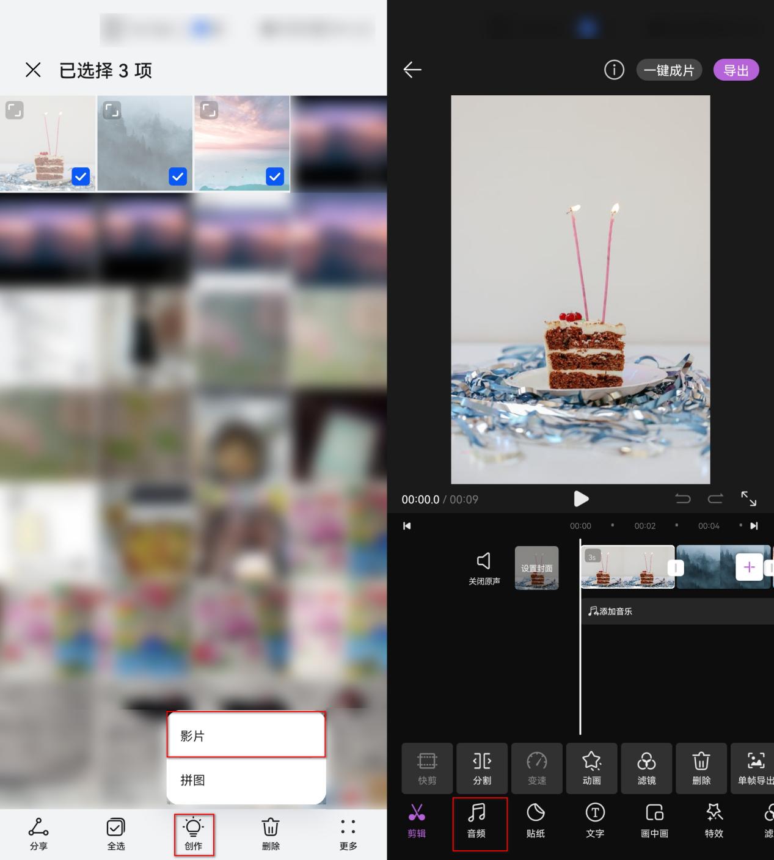Uncheck the foggy forest photo

point(178,177)
